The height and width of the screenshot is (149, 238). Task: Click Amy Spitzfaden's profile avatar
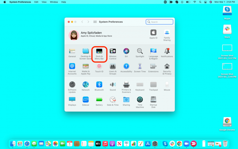click(74, 35)
